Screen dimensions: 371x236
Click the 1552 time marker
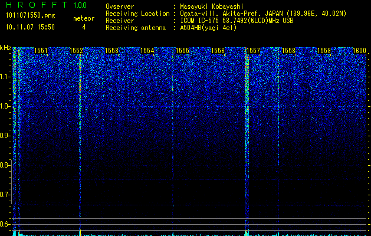pyautogui.click(x=76, y=51)
